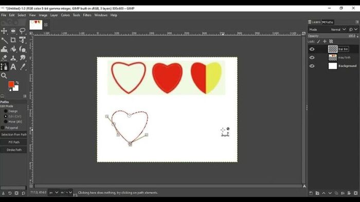
Task: Select the image tab thumbnail
Action: (x=36, y=25)
